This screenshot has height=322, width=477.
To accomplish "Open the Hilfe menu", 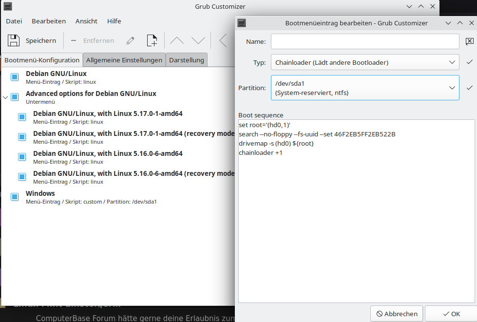I will (114, 21).
